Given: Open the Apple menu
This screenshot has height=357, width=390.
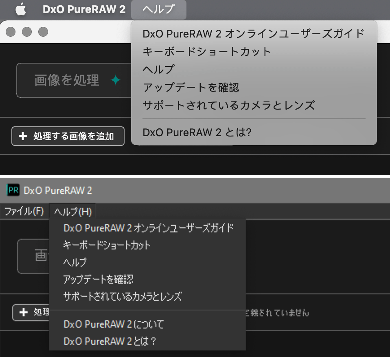Looking at the screenshot, I should (x=21, y=9).
